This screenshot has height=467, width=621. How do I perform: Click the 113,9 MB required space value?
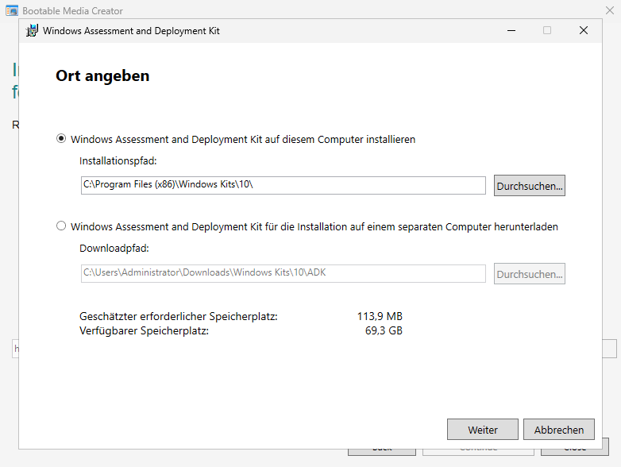click(380, 316)
